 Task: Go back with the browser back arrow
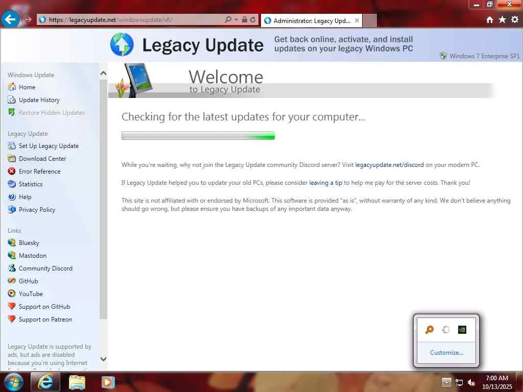pyautogui.click(x=10, y=19)
